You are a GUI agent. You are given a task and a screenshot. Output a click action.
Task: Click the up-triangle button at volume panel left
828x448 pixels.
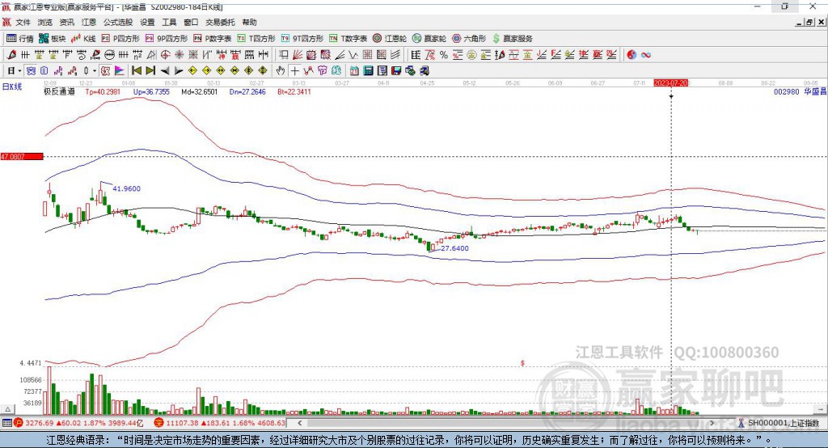pos(7,409)
